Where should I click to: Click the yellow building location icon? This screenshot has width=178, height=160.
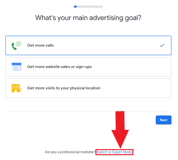[16, 88]
